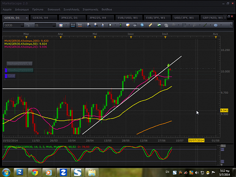Image resolution: width=236 pixels, height=177 pixels.
Task: Expand the shape tool dropdown arrow
Action: 221,25
